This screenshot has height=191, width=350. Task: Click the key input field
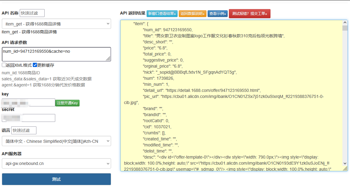pyautogui.click(x=28, y=103)
